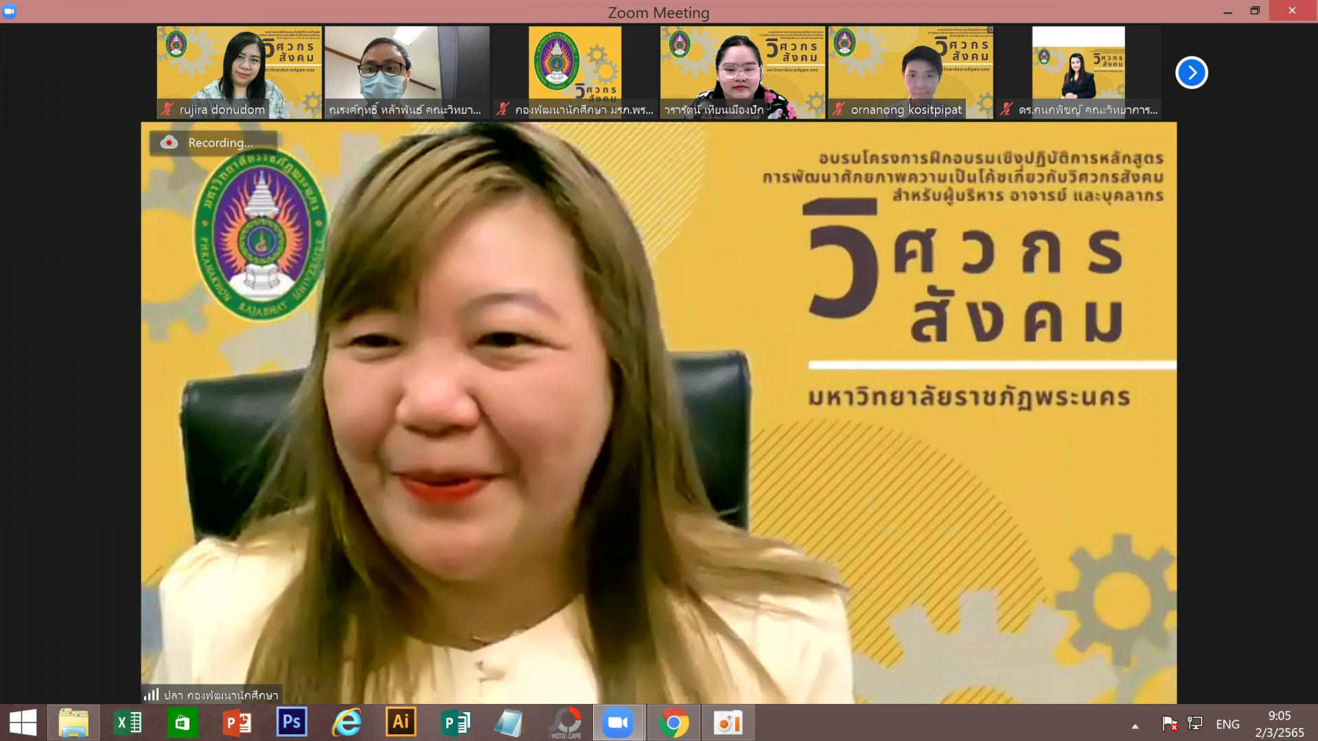Image resolution: width=1318 pixels, height=741 pixels.
Task: Open the green Store app on taskbar
Action: (183, 722)
